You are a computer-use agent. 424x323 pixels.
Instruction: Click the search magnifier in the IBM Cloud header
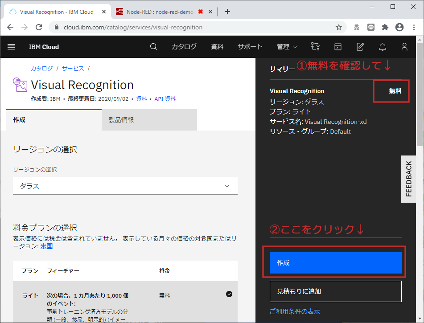click(153, 47)
